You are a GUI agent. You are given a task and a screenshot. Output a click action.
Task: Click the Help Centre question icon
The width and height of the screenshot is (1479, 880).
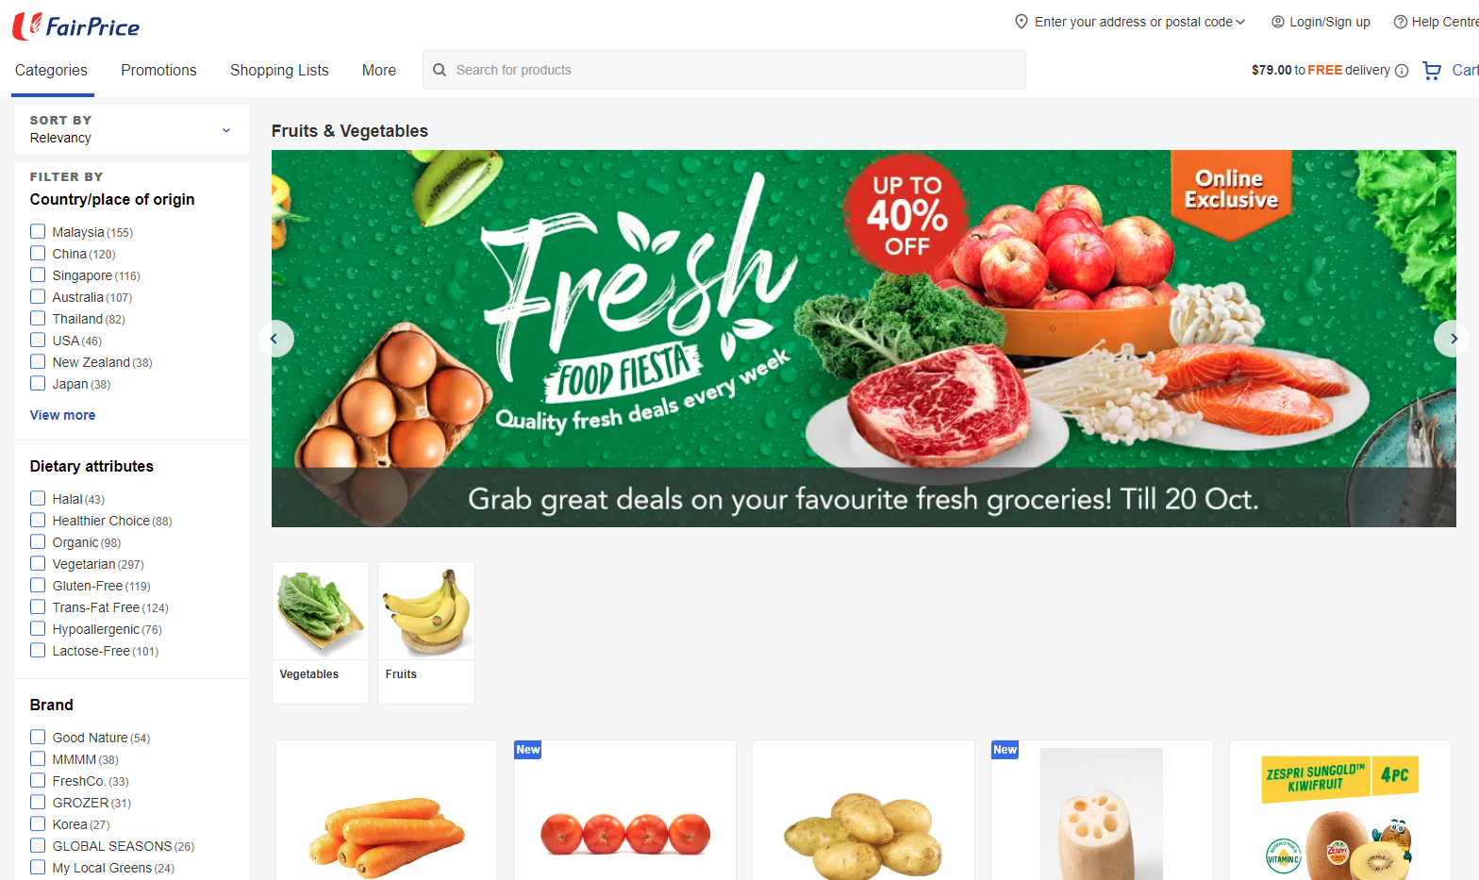point(1400,22)
